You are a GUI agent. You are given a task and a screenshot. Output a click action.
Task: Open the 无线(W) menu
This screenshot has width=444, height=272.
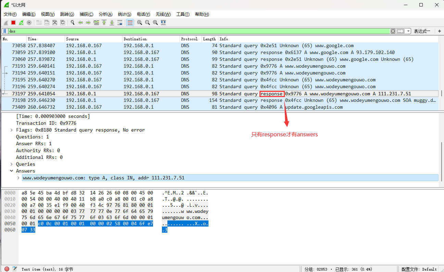coord(163,14)
